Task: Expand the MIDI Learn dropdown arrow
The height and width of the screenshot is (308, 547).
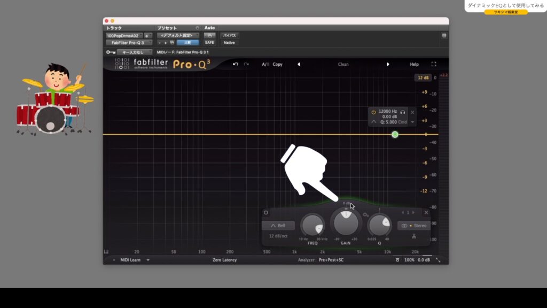Action: [x=148, y=260]
